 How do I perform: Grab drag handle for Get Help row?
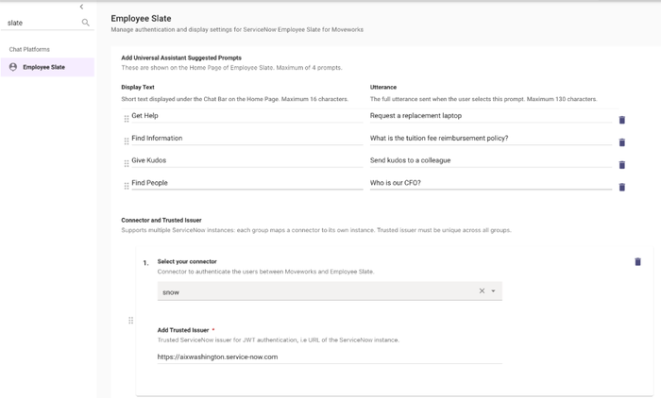tap(127, 119)
